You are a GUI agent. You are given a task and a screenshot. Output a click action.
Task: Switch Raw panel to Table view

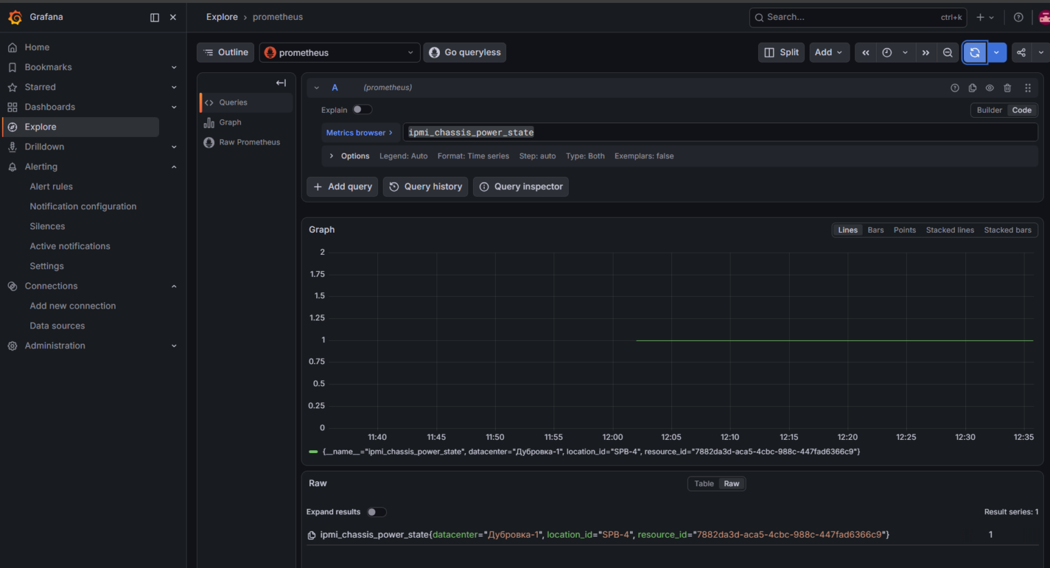704,484
